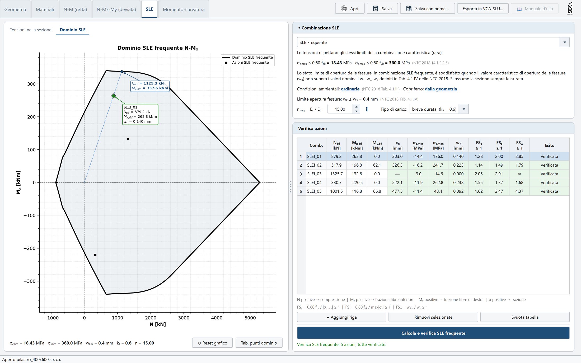Click NEd cell 879.2 of SLEf_01
The height and width of the screenshot is (363, 581).
click(336, 156)
